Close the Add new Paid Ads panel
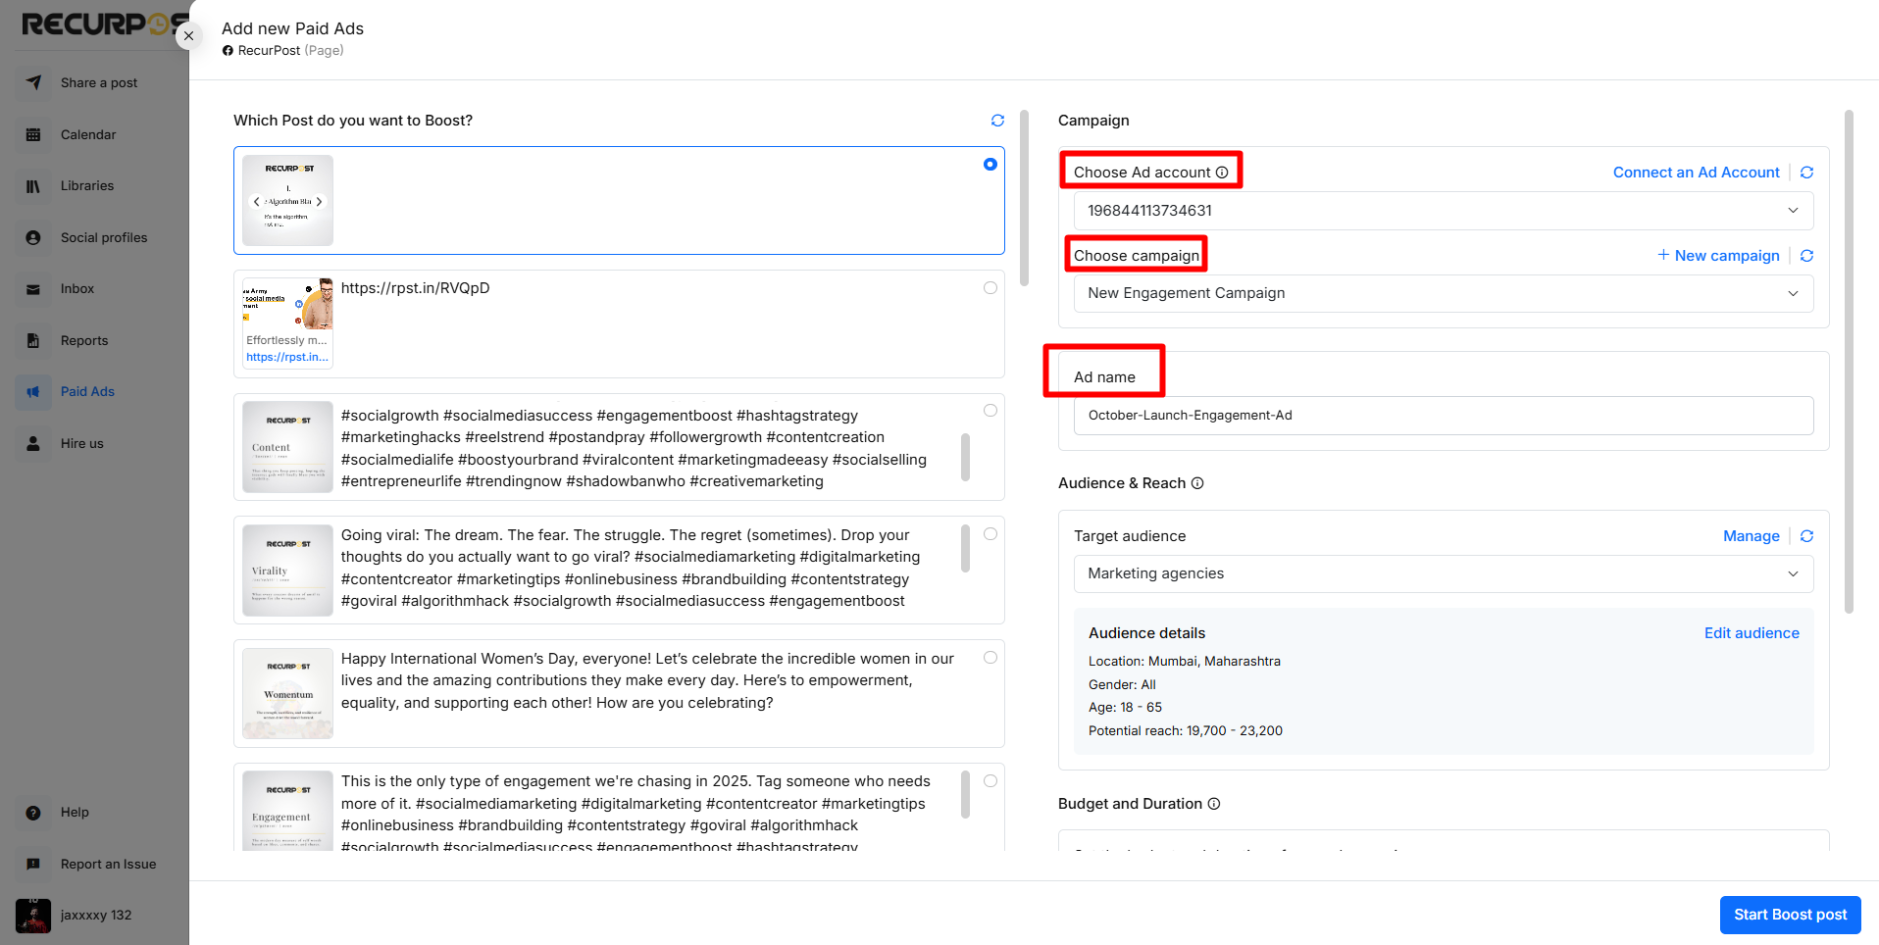1879x945 pixels. [x=188, y=36]
